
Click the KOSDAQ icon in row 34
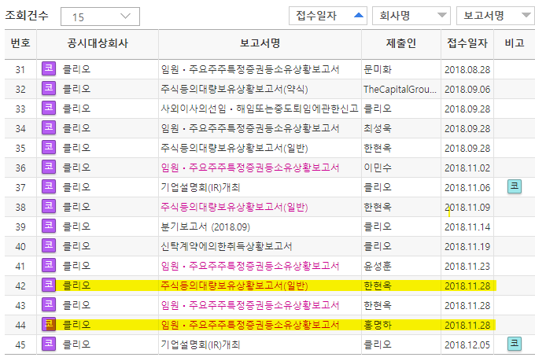pos(49,127)
